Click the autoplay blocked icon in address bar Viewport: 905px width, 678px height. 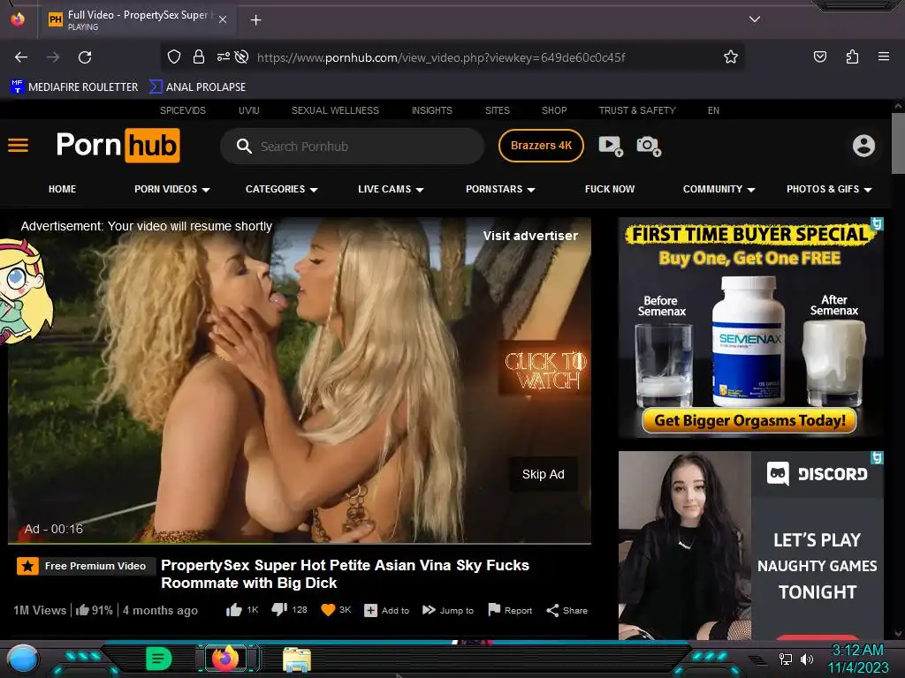(242, 56)
